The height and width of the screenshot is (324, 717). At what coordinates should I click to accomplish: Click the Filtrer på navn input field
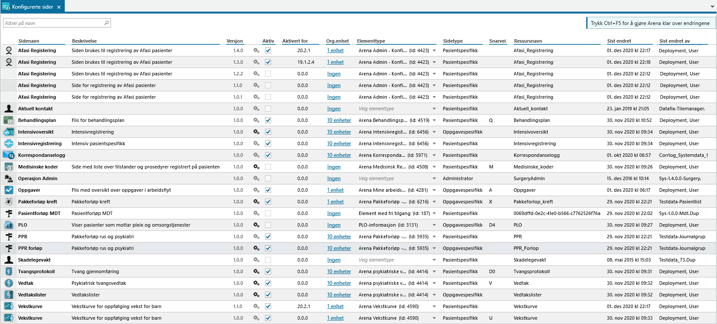coord(54,23)
